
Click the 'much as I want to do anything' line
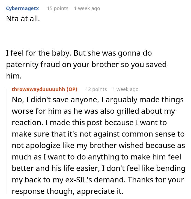96,157
